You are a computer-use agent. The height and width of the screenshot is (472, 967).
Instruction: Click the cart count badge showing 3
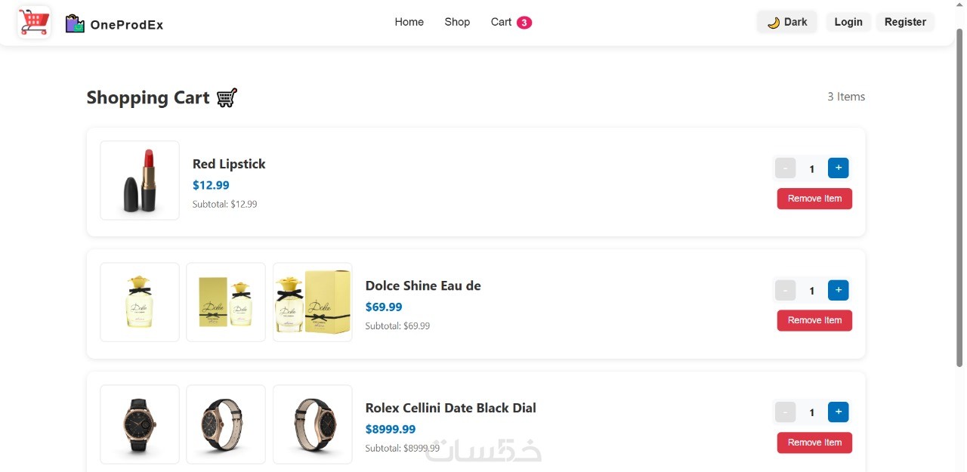click(x=524, y=23)
